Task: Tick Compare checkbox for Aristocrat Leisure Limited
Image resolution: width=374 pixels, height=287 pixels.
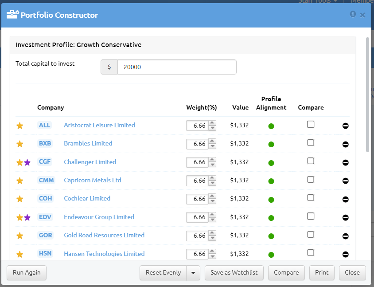Action: (x=311, y=124)
